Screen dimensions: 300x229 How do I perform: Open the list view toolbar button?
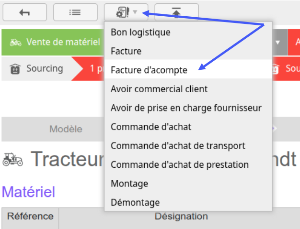[75, 12]
